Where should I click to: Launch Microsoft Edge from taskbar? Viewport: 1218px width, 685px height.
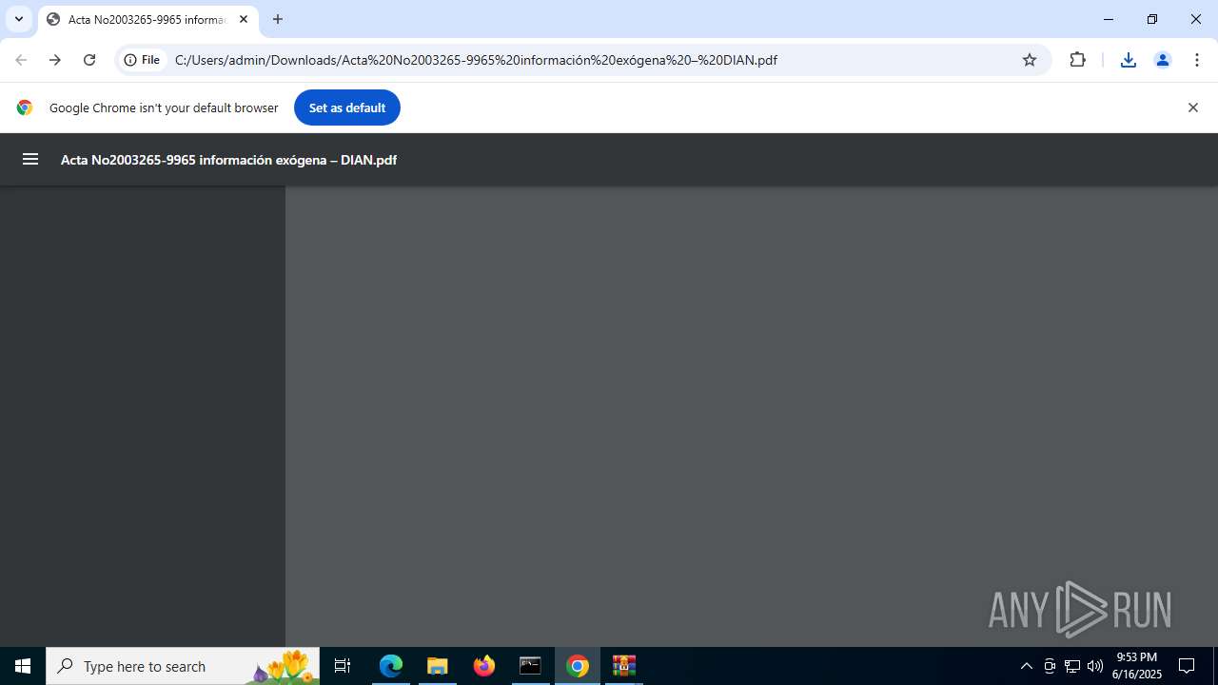[391, 666]
